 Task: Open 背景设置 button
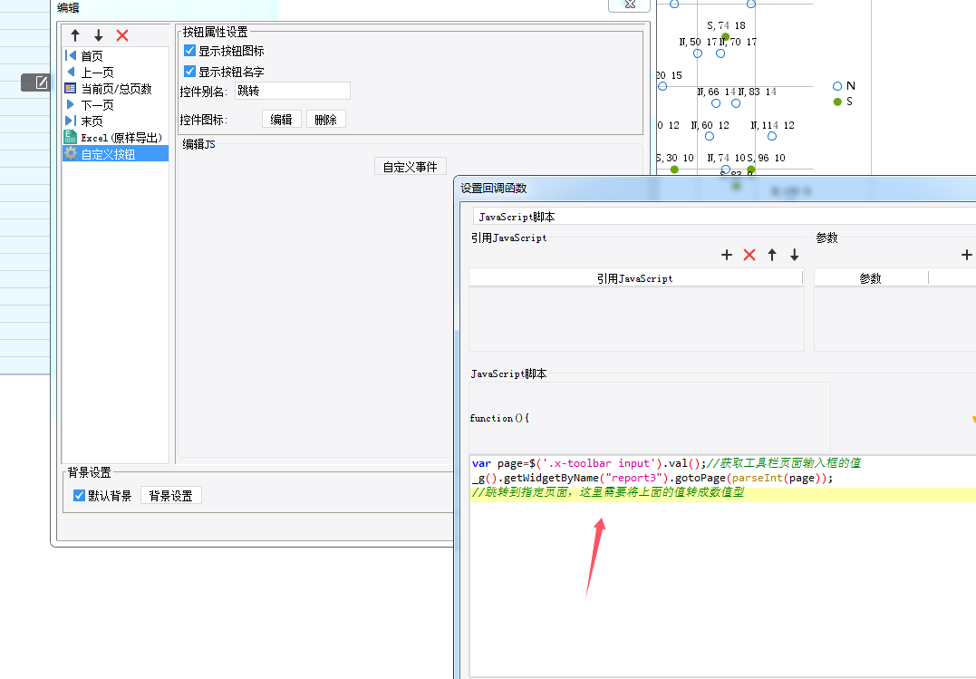point(171,495)
